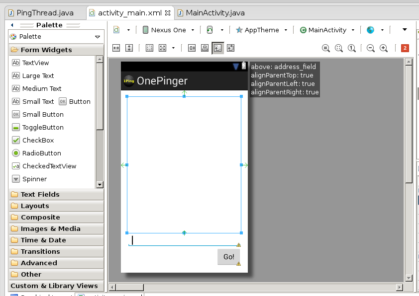Select the ToggleButton widget
The height and width of the screenshot is (296, 419).
point(38,128)
